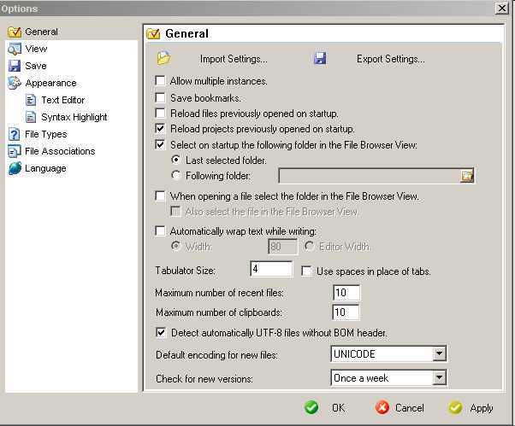Open the Default encoding dropdown

point(439,353)
